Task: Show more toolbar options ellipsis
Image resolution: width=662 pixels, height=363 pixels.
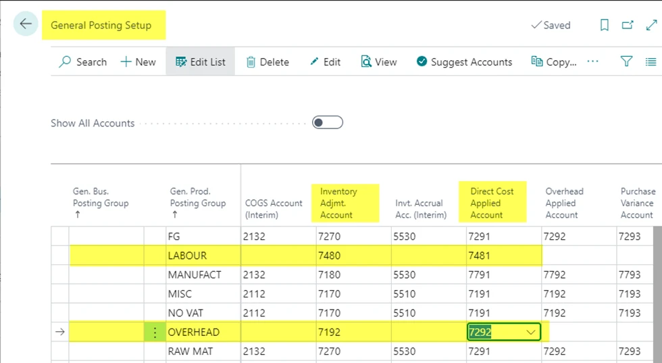Action: (x=592, y=62)
